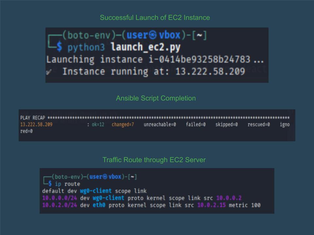Viewport: 314px width, 235px height.
Task: Click the orange 13.222.58.209 host in the recap
Action: [36, 124]
